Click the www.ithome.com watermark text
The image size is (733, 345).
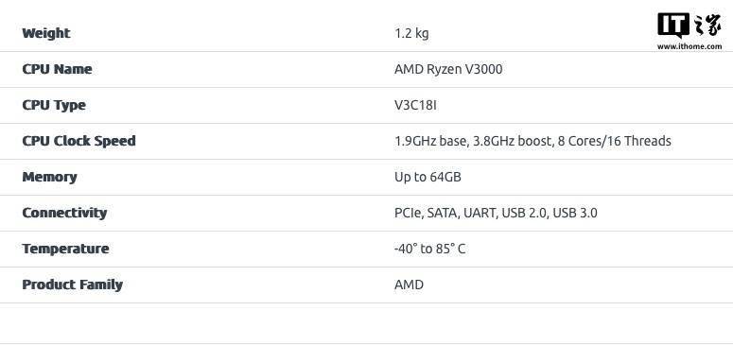(x=689, y=46)
